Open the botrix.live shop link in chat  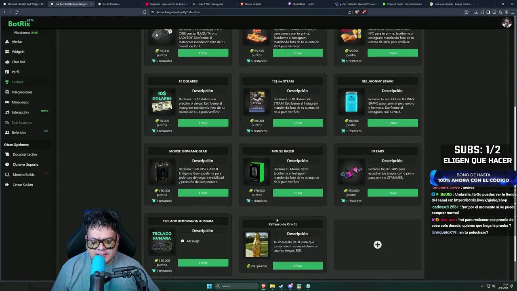tap(480, 200)
